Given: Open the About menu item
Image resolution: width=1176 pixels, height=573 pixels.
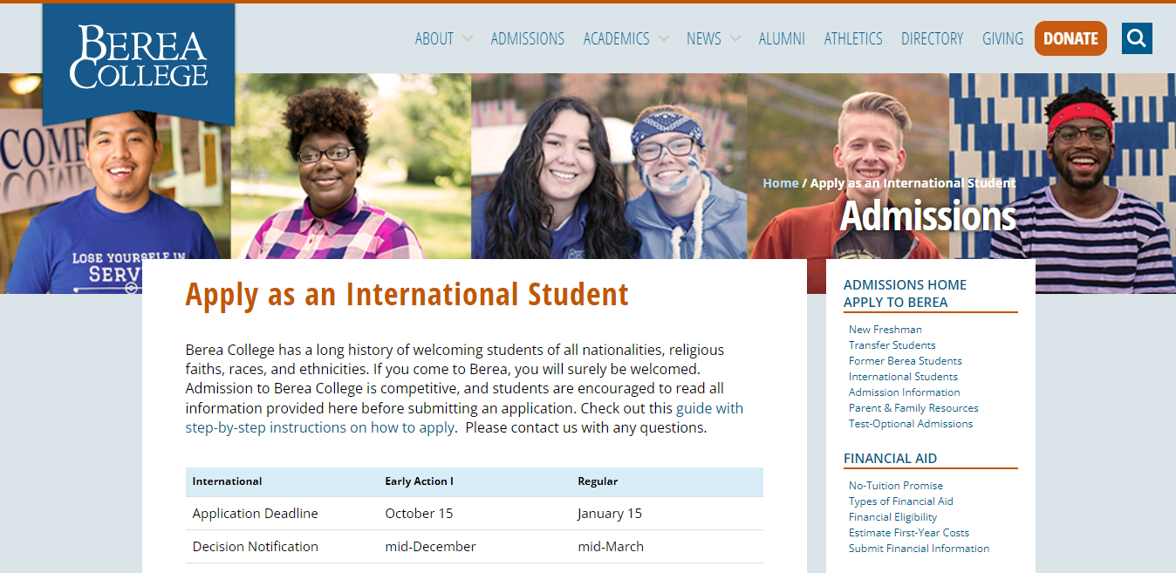Looking at the screenshot, I should pyautogui.click(x=434, y=38).
